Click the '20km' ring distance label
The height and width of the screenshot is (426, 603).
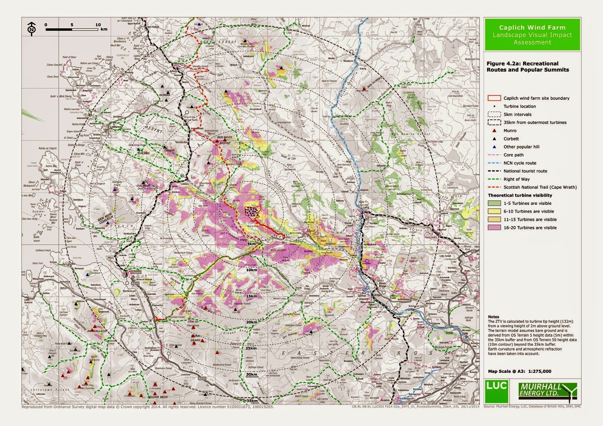[x=252, y=322]
